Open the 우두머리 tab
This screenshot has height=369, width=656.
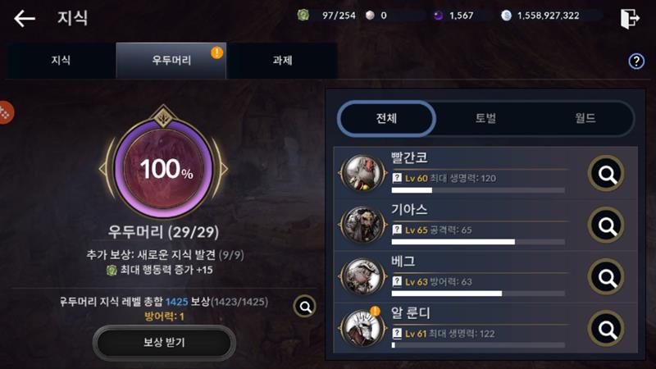(171, 61)
